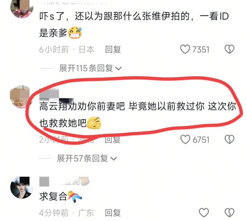Select comment text mentioning 张维伊

(134, 24)
